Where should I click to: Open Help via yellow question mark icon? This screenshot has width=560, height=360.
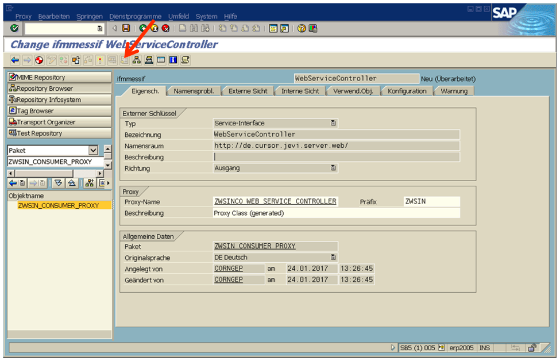pos(301,28)
